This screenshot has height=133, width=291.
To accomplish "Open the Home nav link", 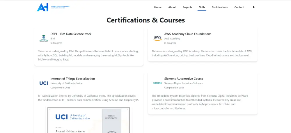I will pyautogui.click(x=158, y=7).
